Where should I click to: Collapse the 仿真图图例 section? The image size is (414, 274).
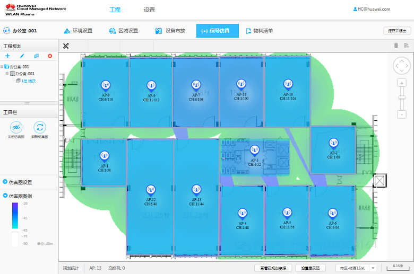(5, 196)
